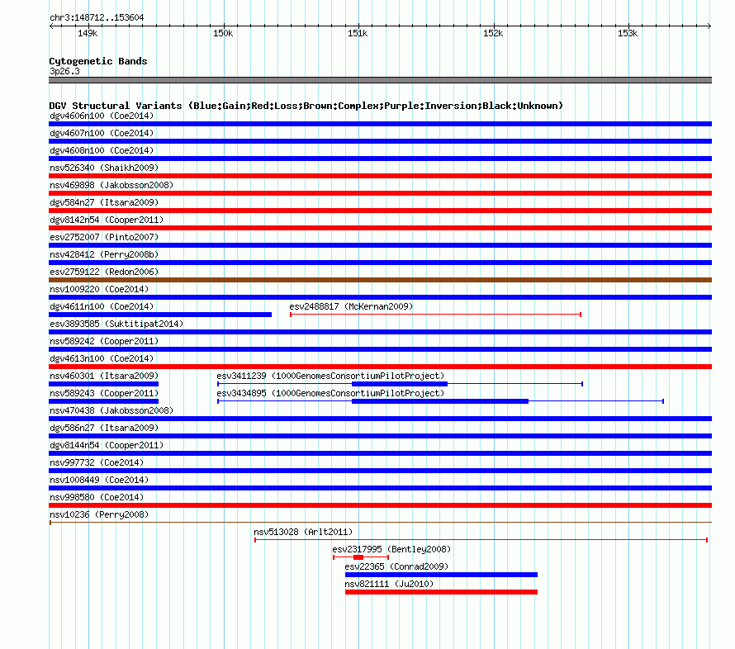Open nsv997732 (Coe2014) variant
Viewport: 735px width, 649px height.
click(x=97, y=462)
